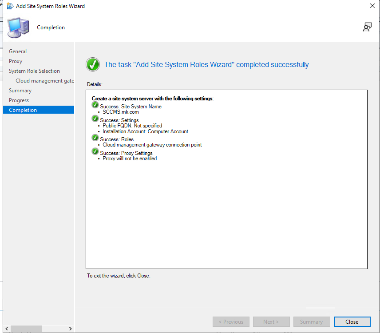Click the sidebar horizontal scrollbar thumb
This screenshot has width=380, height=333.
pyautogui.click(x=26, y=329)
